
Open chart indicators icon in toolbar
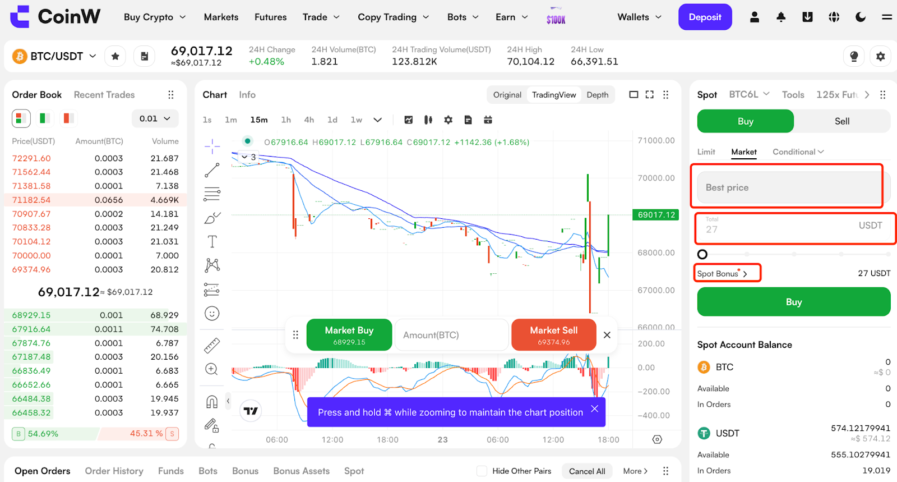point(409,120)
